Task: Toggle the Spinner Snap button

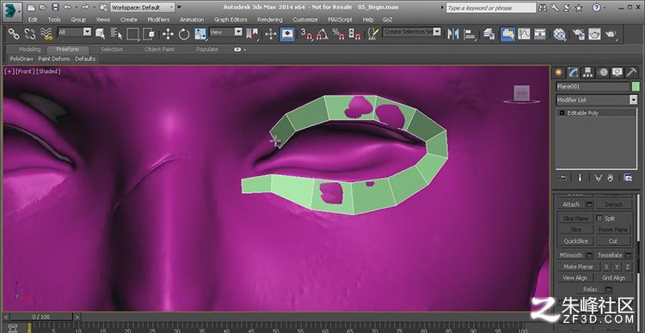Action: 354,34
